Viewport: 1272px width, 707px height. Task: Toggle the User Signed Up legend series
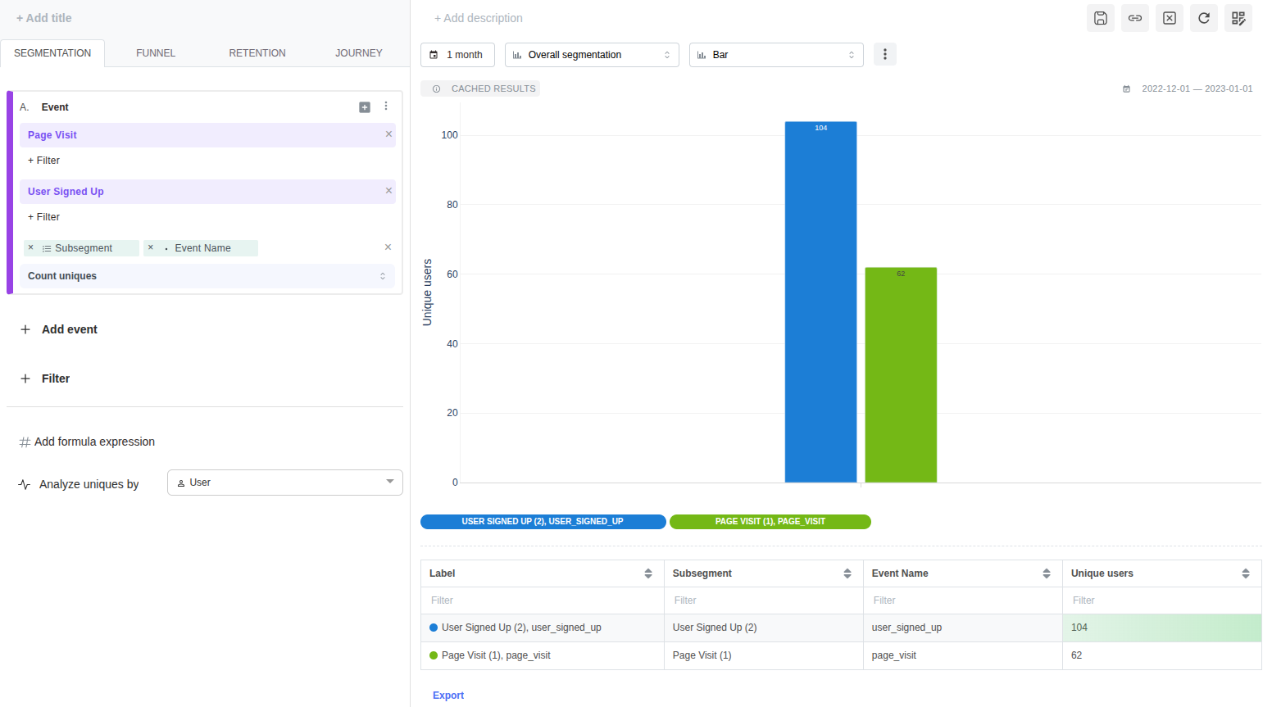pyautogui.click(x=543, y=522)
